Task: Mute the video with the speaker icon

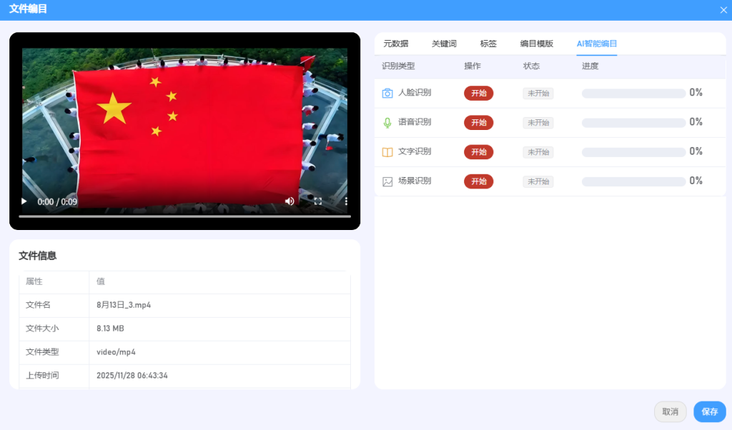Action: point(290,201)
